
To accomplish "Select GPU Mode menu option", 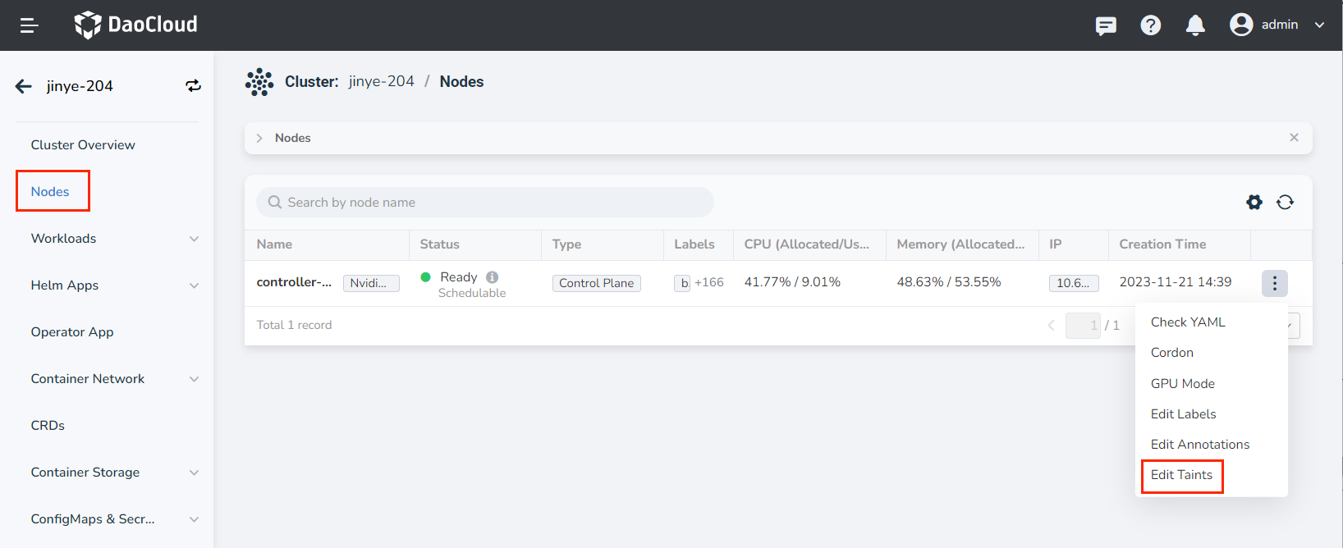I will click(1182, 384).
